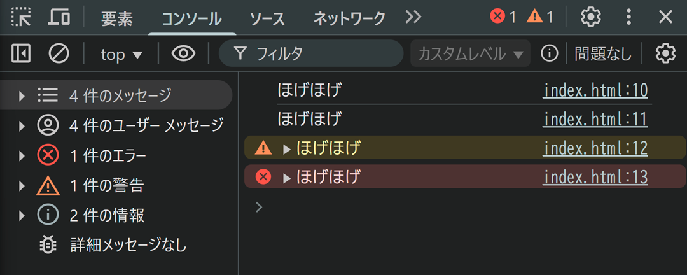Expand the warning message ほげほげ triangle
This screenshot has height=275, width=687.
tap(287, 150)
